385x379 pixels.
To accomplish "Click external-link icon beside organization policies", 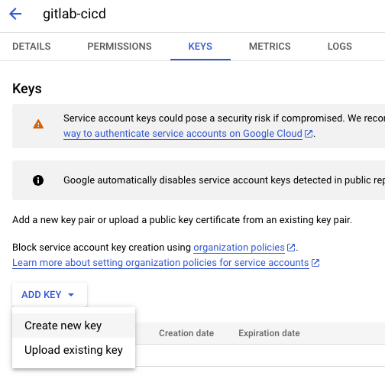I will pyautogui.click(x=291, y=248).
